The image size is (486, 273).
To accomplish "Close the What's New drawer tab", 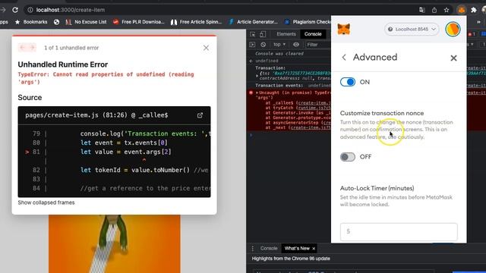I will point(314,249).
